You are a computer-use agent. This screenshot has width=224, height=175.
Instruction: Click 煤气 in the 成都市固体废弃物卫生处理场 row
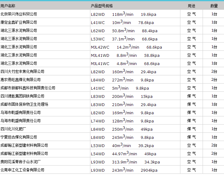click(x=191, y=104)
